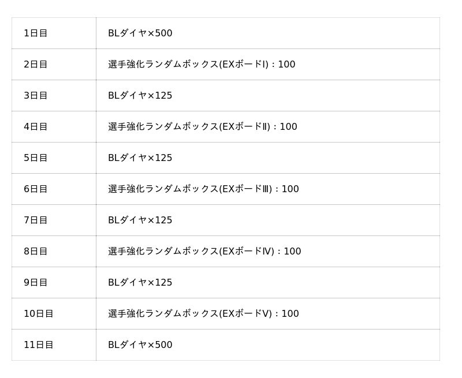Click the 4日目 day cell
This screenshot has height=378, width=462.
36,127
